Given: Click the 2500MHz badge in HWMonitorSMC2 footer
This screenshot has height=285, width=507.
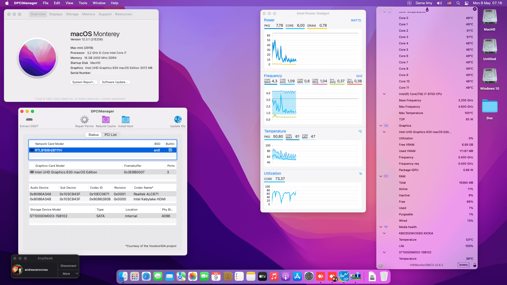Looking at the screenshot, I should click(x=463, y=265).
